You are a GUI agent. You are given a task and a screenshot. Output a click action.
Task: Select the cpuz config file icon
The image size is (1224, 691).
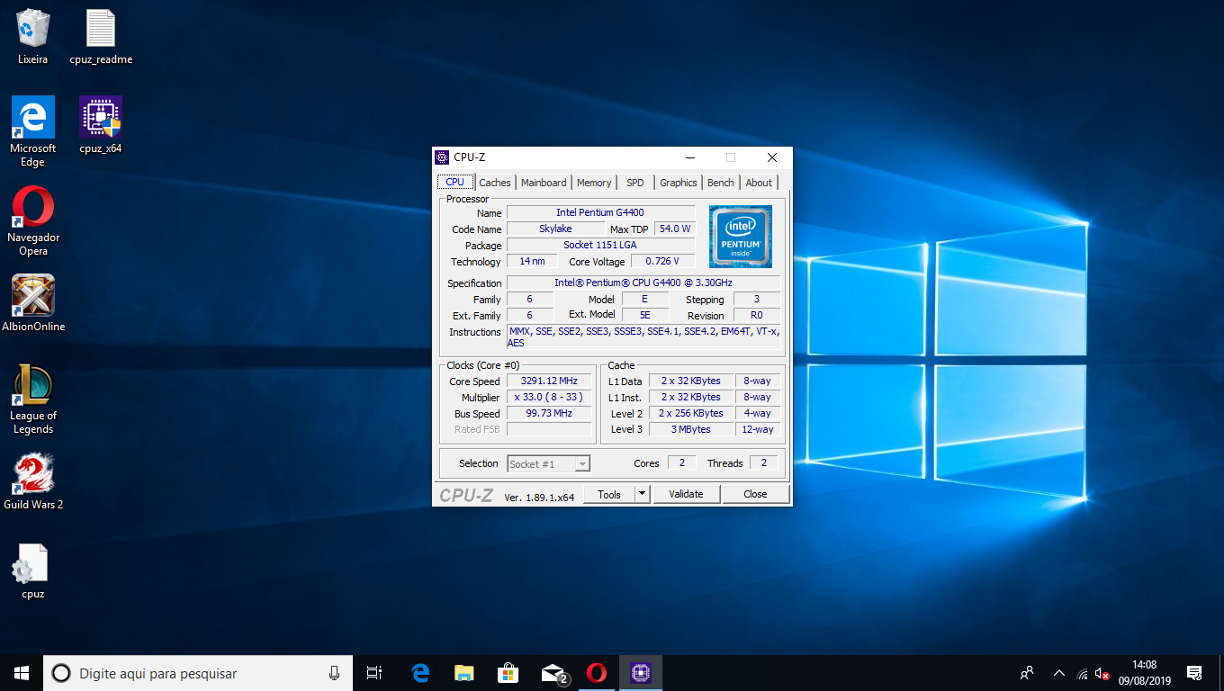click(x=33, y=571)
